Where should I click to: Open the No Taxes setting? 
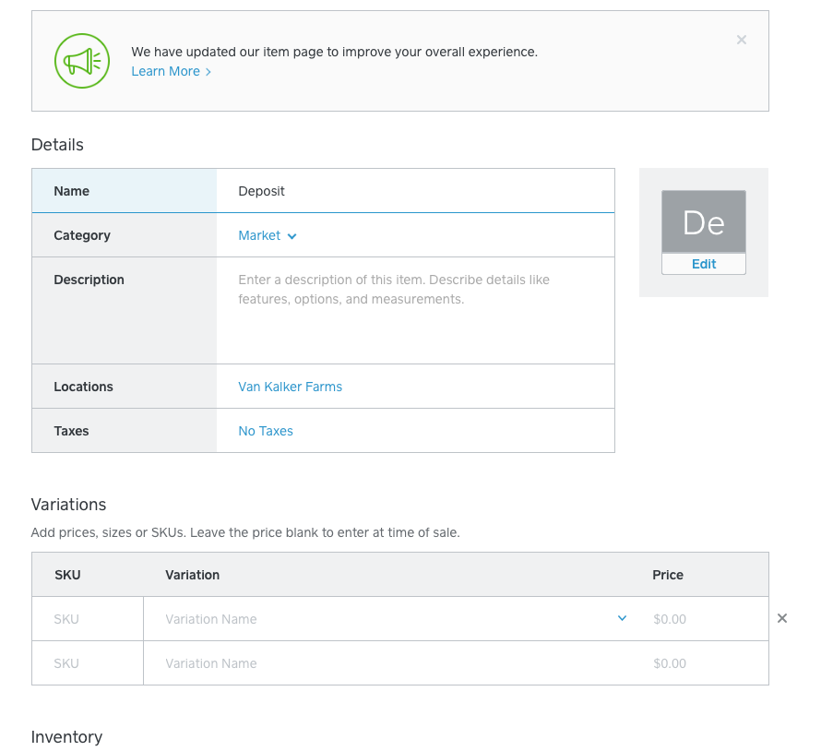click(266, 431)
